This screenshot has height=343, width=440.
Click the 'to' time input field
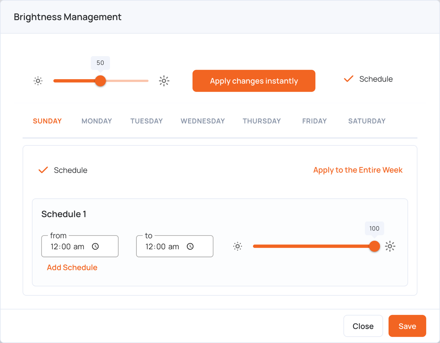pos(175,246)
